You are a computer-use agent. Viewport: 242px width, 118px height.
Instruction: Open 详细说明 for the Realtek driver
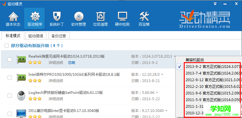click(x=56, y=63)
